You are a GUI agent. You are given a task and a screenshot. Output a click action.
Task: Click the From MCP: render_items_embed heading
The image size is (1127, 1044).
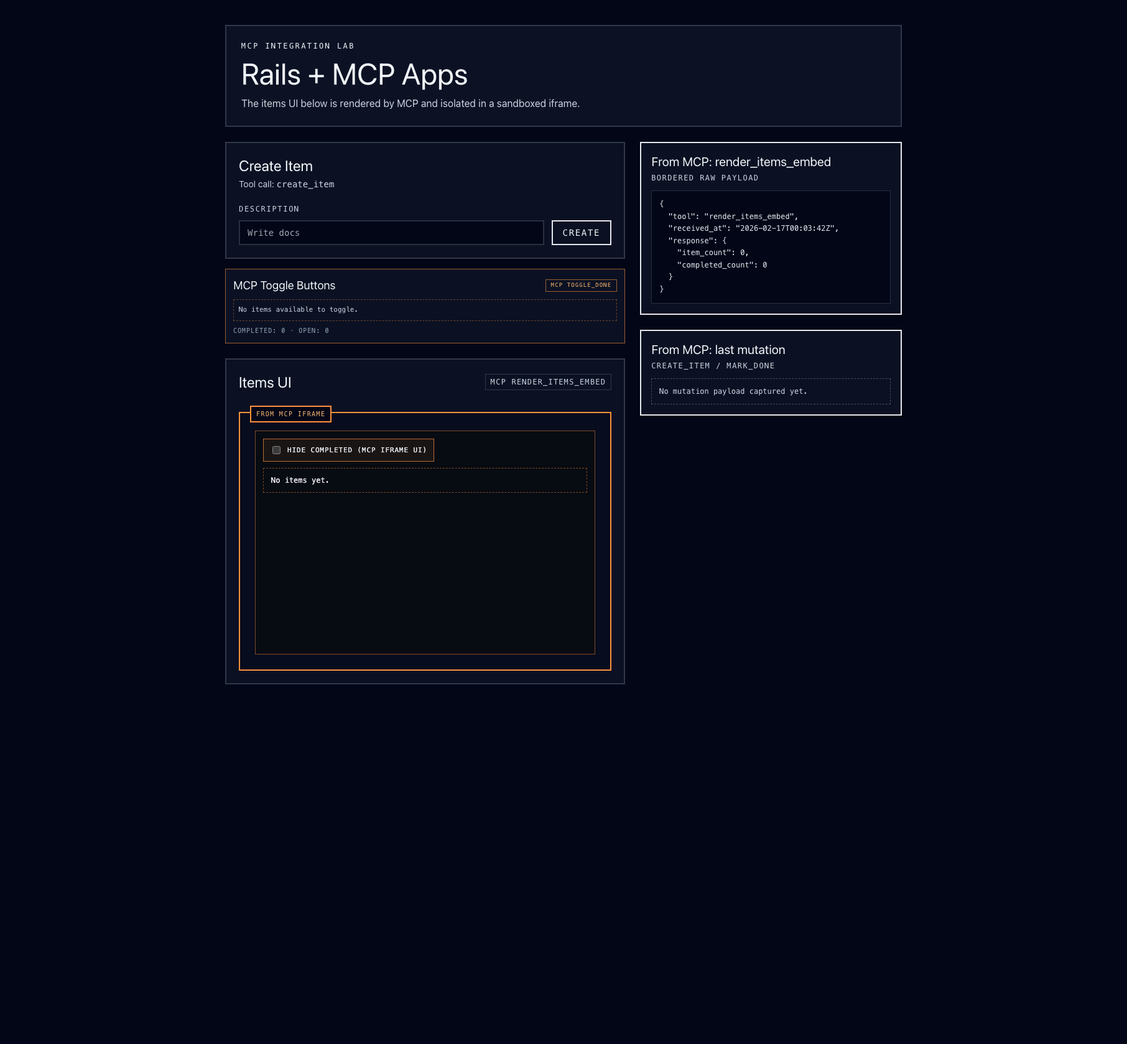(741, 162)
